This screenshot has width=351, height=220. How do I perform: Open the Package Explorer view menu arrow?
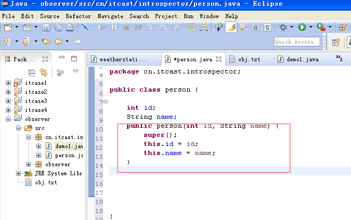pos(75,71)
